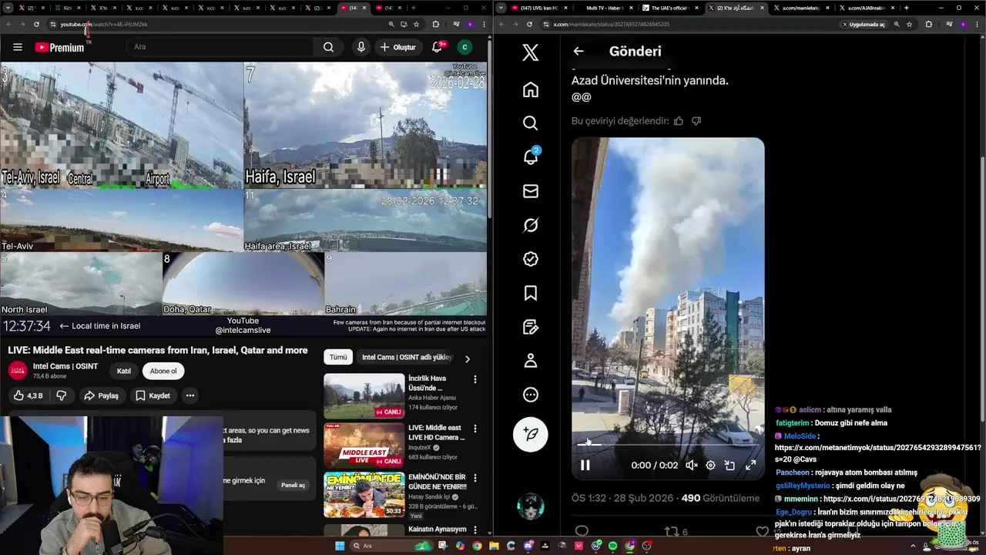Open 'EMİNÖNÜ'NDE BİR GÜNDE NE YENİR' video thumbnail
986x555 pixels.
coord(364,494)
